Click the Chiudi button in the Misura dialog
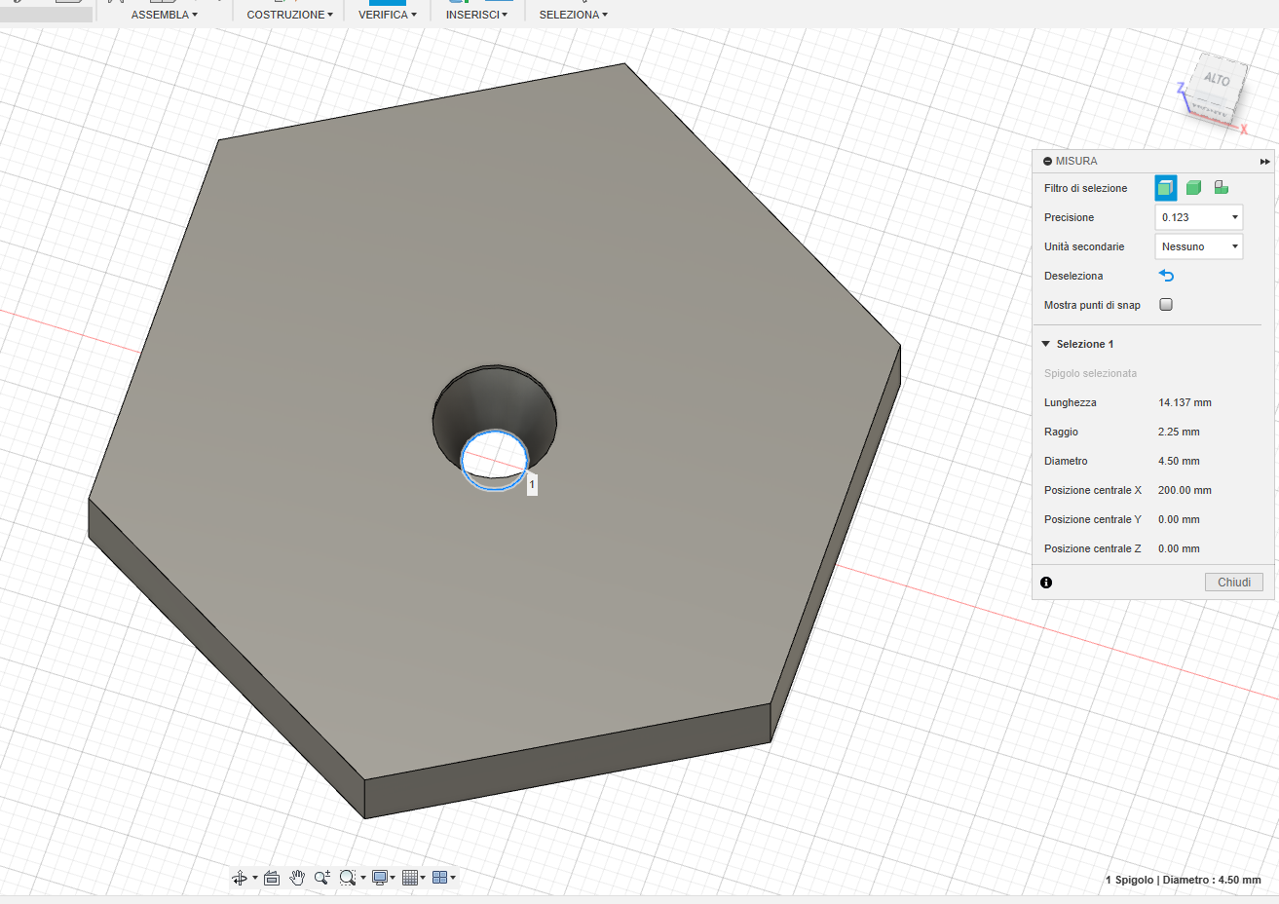The width and height of the screenshot is (1279, 904). 1233,582
